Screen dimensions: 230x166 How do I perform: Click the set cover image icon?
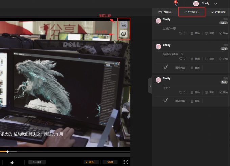123,34
